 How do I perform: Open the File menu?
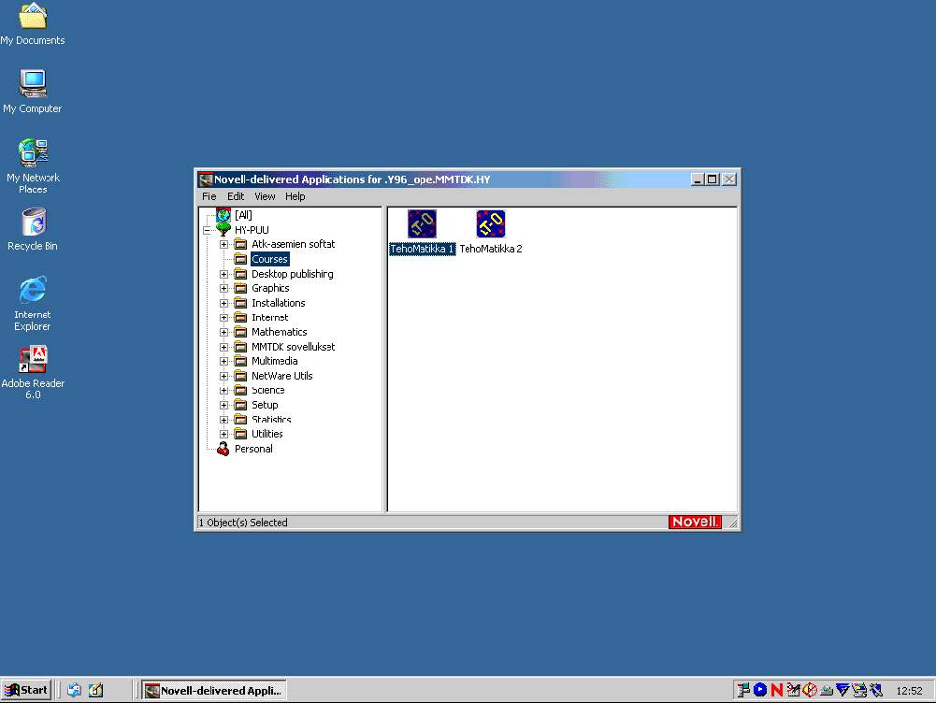pyautogui.click(x=209, y=196)
